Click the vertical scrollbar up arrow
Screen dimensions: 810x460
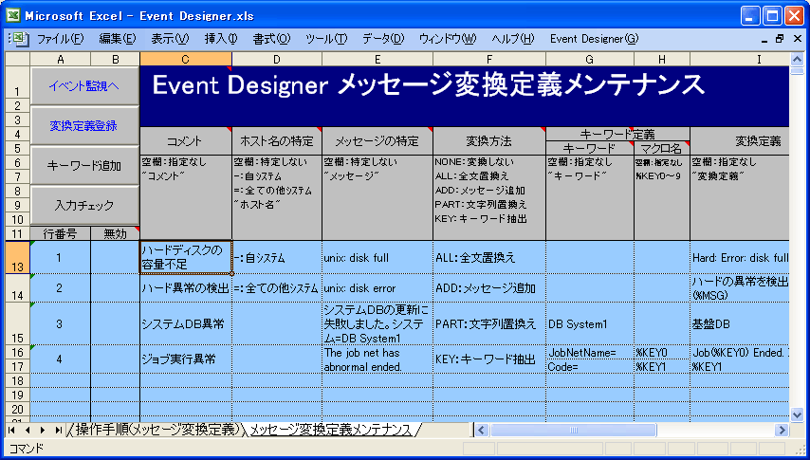coord(797,59)
